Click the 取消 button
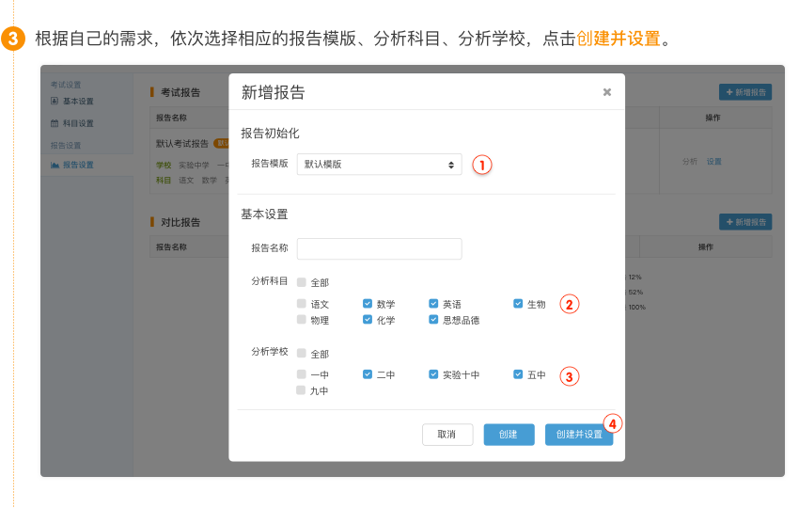 pos(446,435)
